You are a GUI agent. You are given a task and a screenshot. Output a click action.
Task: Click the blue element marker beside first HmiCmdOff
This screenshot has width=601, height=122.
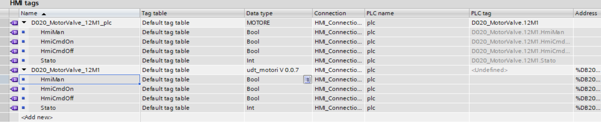point(23,51)
